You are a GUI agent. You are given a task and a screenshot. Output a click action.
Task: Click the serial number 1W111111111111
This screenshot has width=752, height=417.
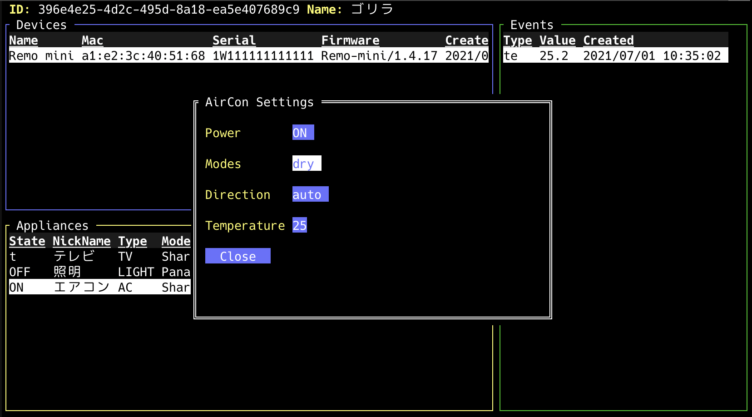(263, 55)
